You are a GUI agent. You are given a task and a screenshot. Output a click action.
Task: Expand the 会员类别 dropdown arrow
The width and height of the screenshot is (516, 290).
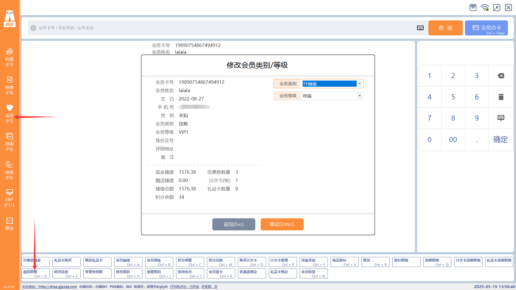(x=360, y=84)
